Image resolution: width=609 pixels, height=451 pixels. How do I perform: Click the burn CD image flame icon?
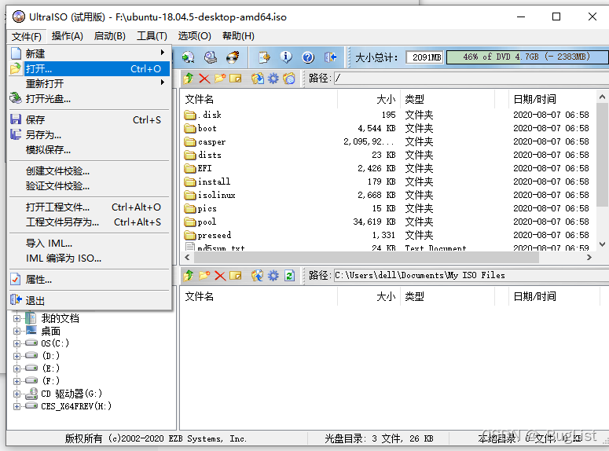[233, 57]
